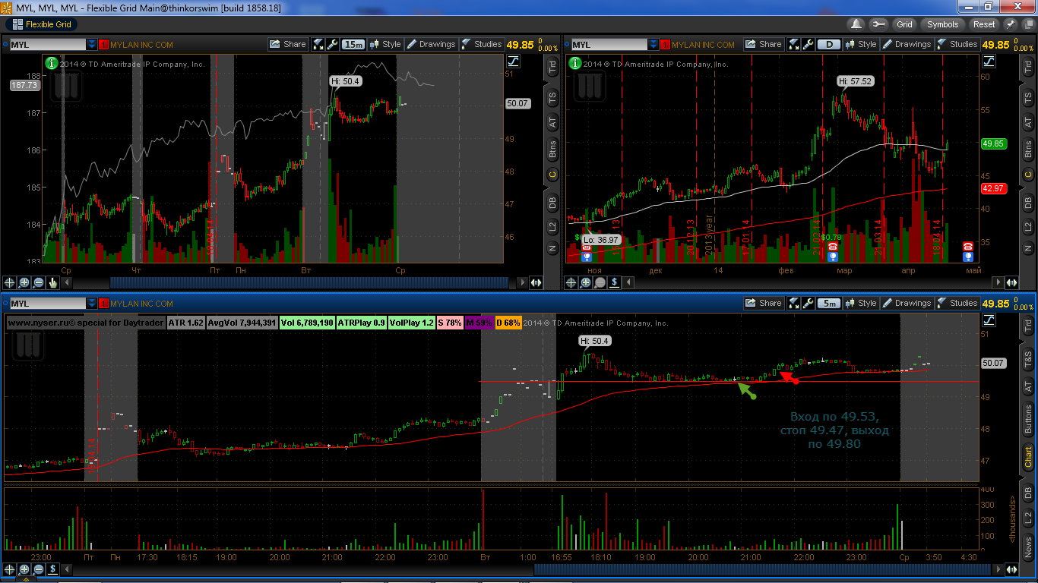Click the MYL symbol field in the 15m chart
Screen dimensions: 1038x583
tap(47, 45)
